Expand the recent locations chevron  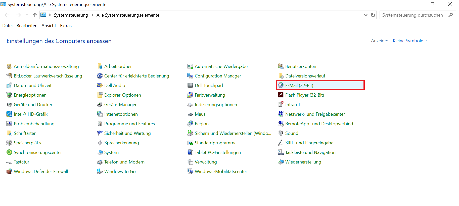tap(27, 15)
